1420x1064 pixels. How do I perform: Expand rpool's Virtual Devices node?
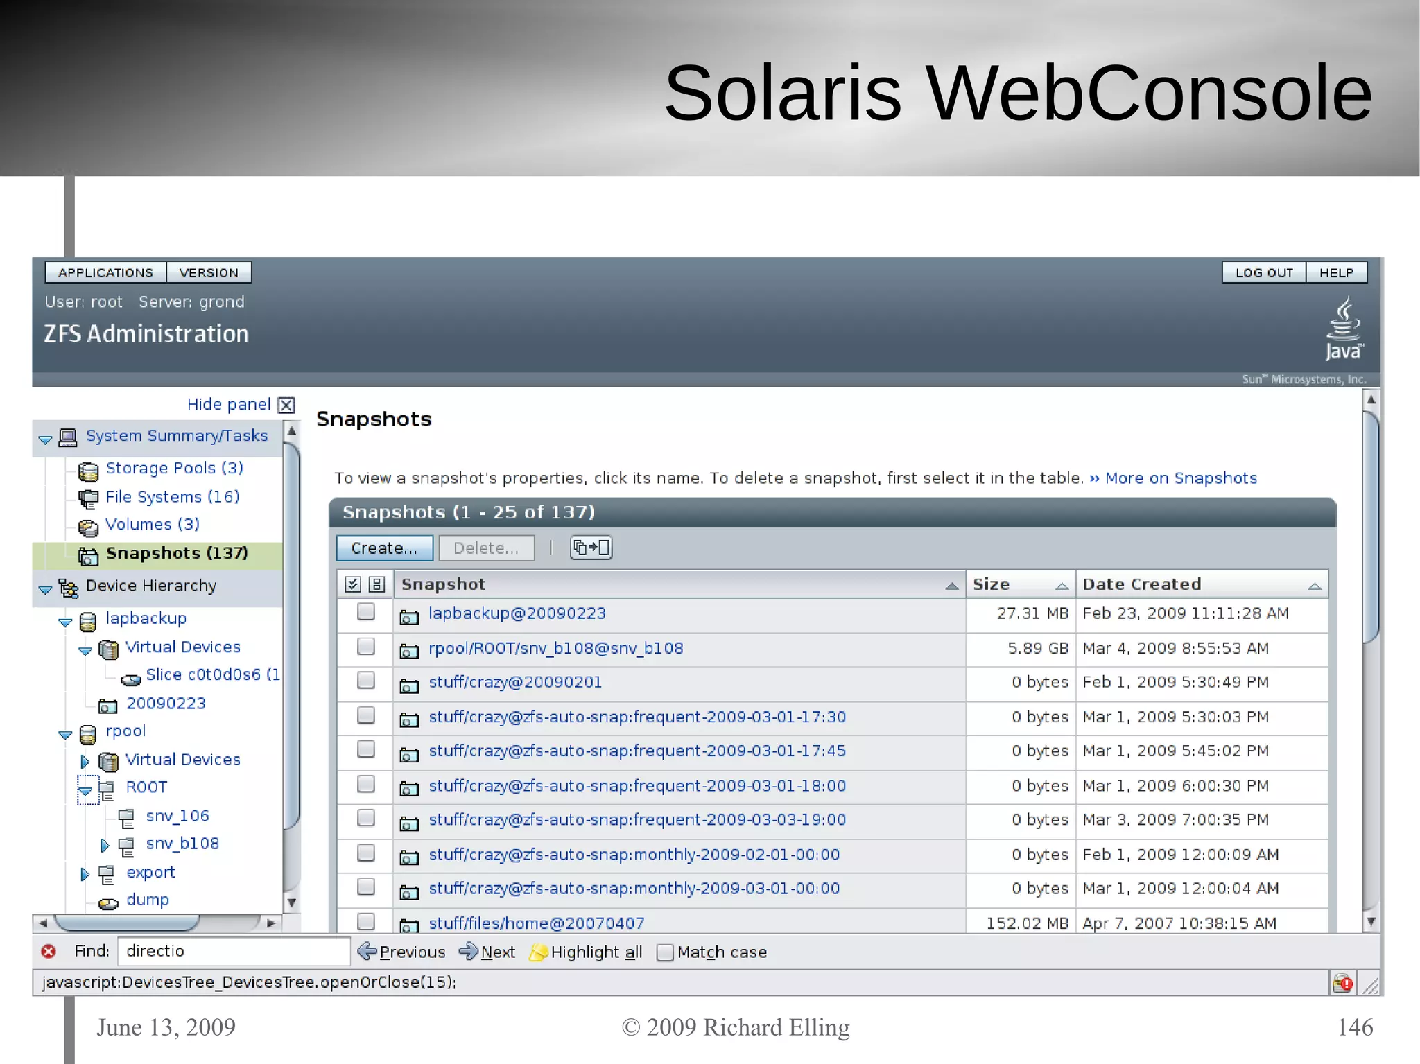tap(85, 762)
